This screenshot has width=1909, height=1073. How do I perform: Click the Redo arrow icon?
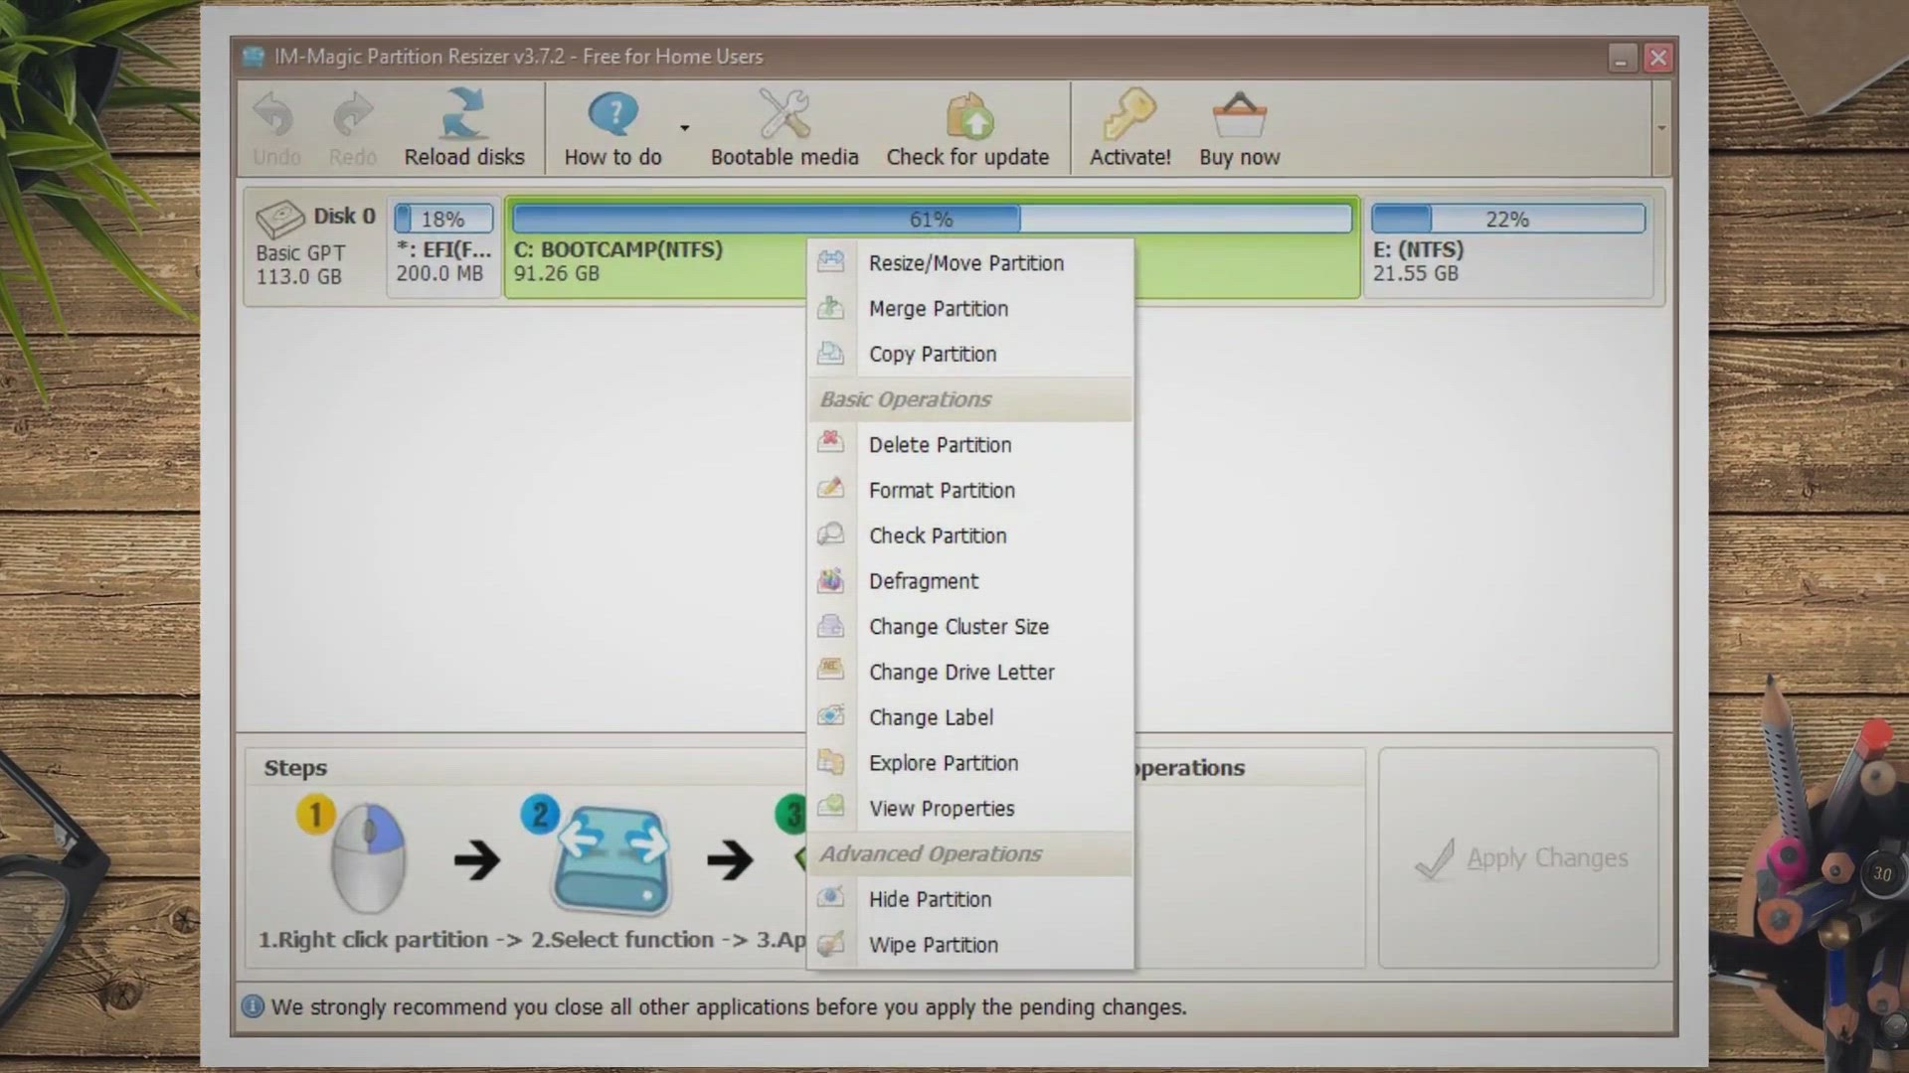352,115
